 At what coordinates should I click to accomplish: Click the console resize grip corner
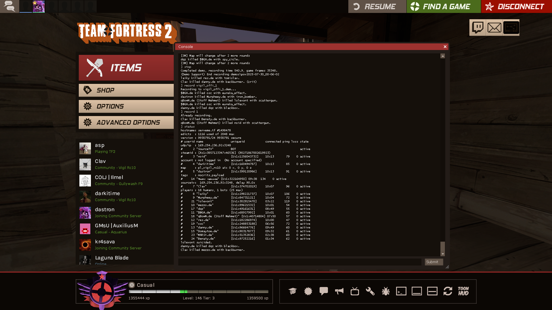click(447, 267)
